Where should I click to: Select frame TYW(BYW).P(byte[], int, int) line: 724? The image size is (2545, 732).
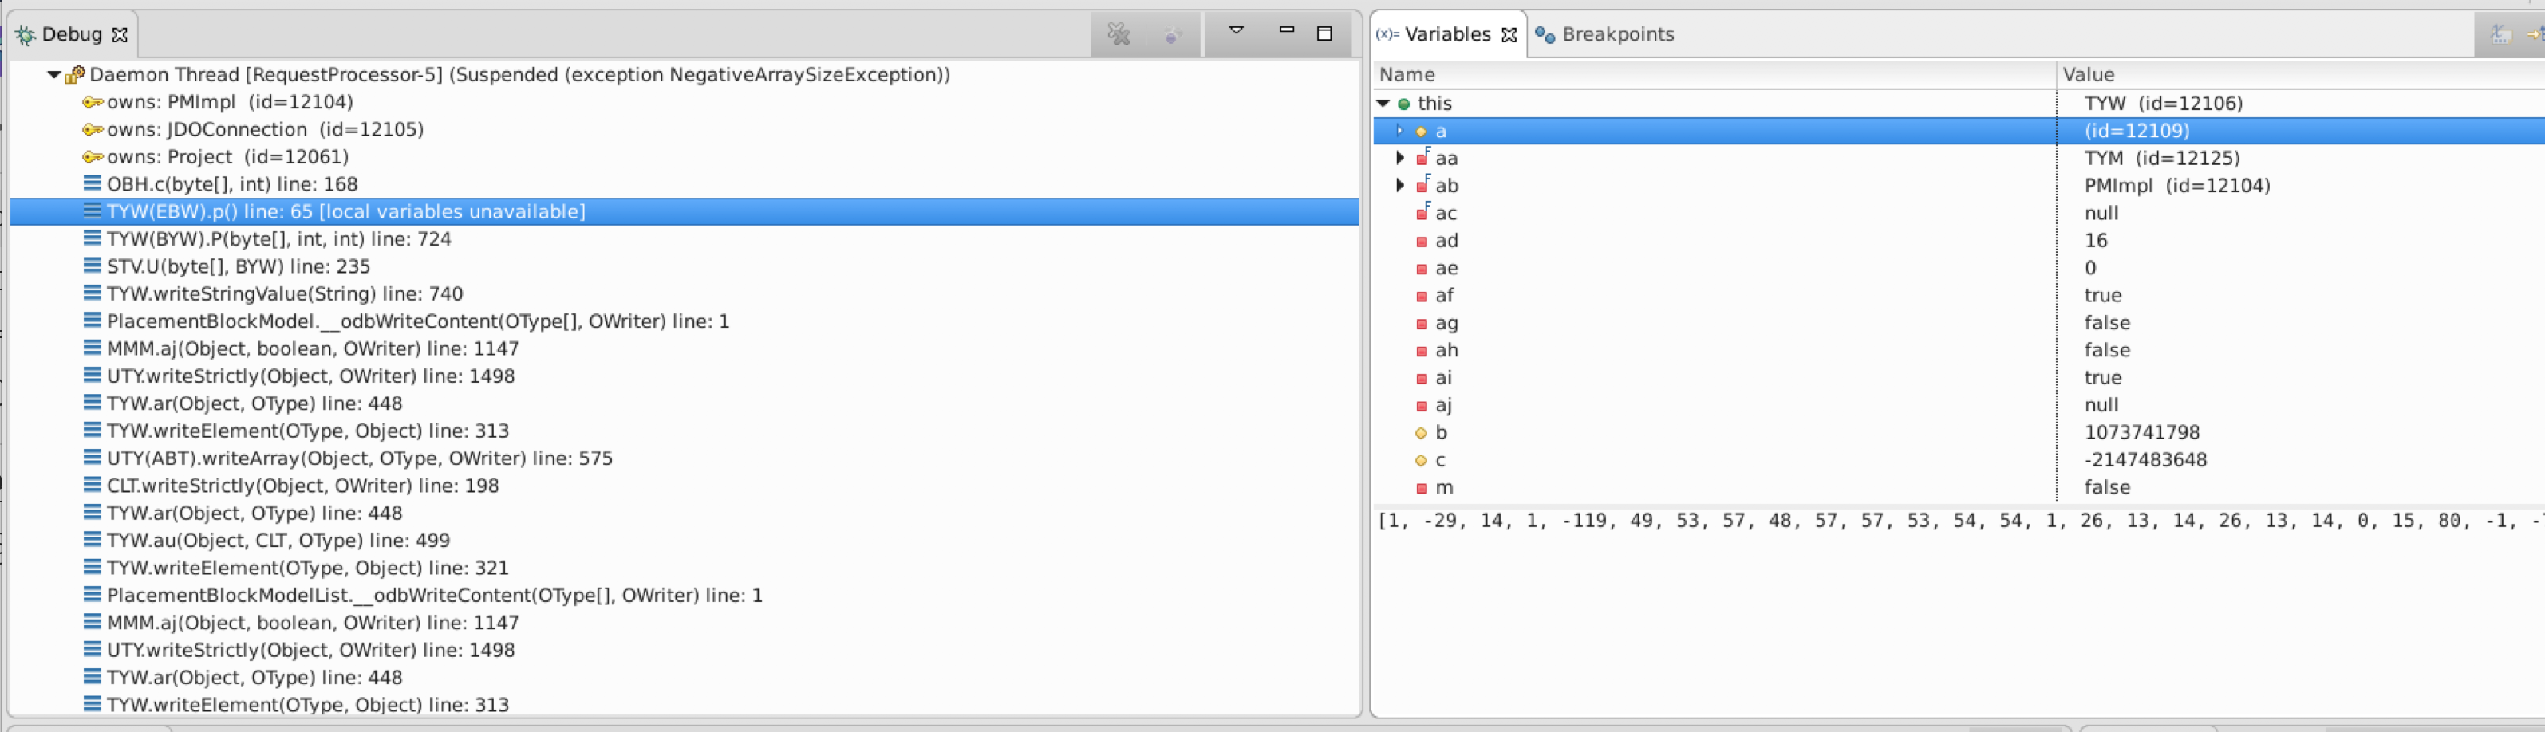point(278,239)
